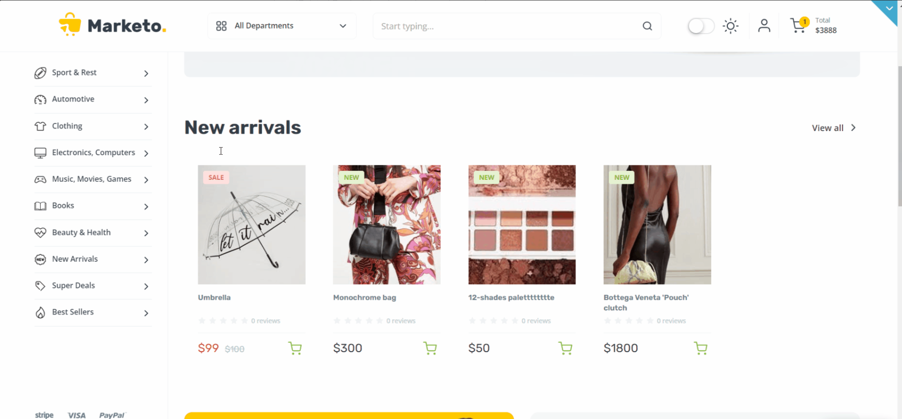Open the All Departments dropdown
The image size is (902, 419).
pos(282,26)
